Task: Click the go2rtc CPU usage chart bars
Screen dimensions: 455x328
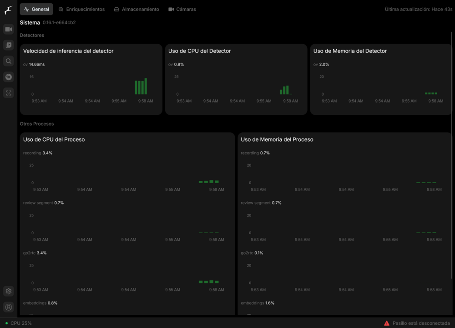Action: (209, 282)
